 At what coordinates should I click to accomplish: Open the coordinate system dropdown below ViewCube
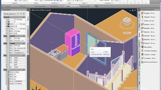click(127, 33)
